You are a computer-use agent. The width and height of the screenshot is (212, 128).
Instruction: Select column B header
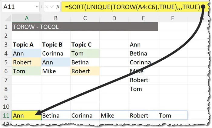[56, 18]
